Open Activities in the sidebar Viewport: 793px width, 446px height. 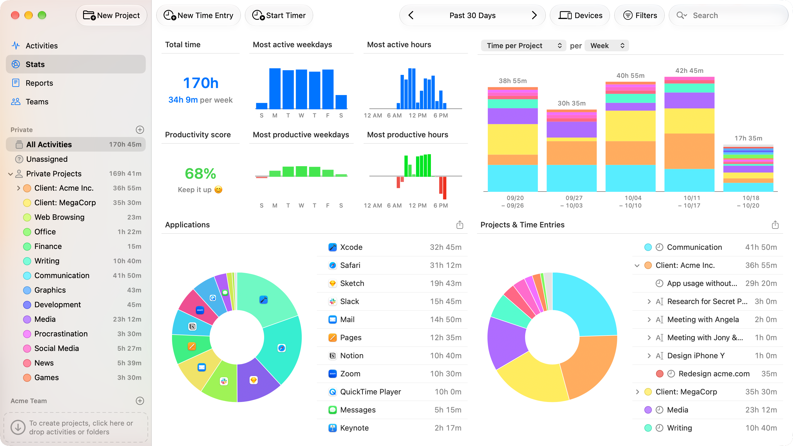tap(76, 45)
